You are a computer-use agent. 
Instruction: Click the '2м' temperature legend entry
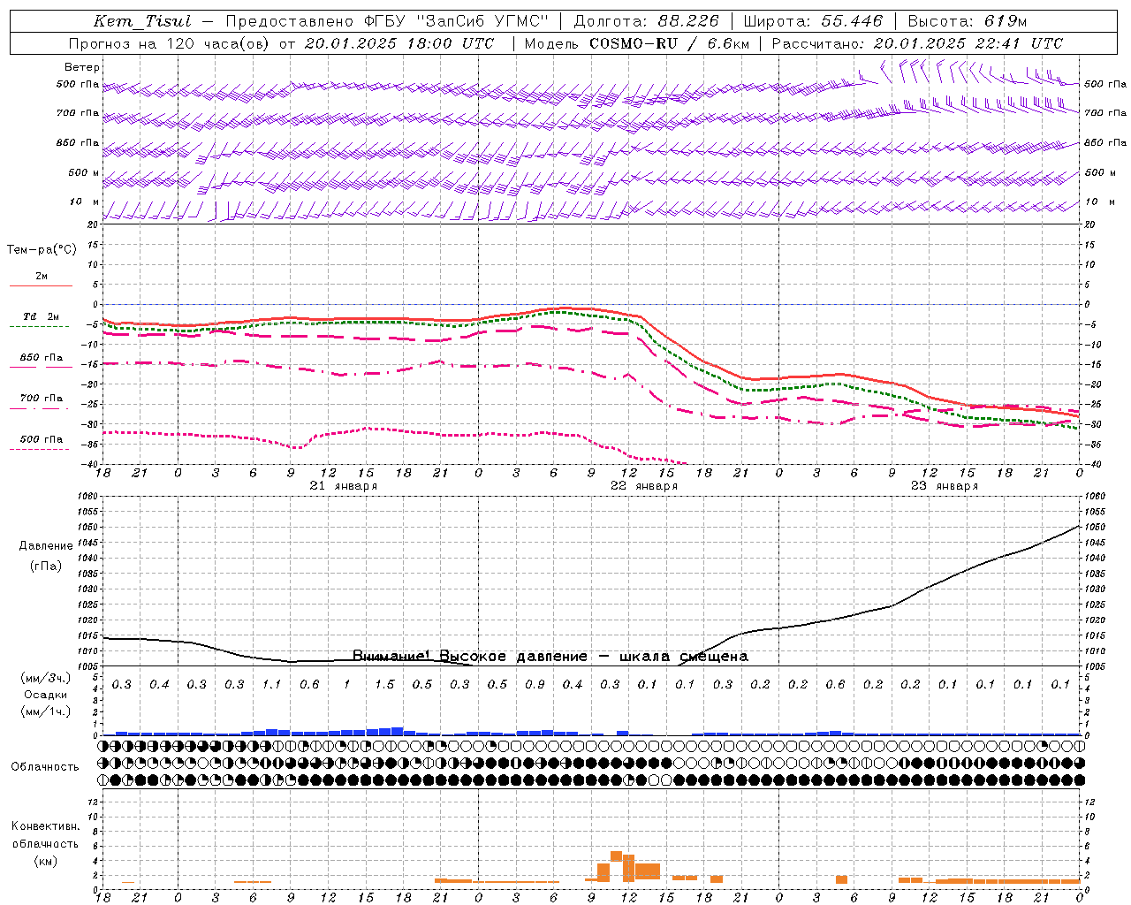click(x=42, y=277)
